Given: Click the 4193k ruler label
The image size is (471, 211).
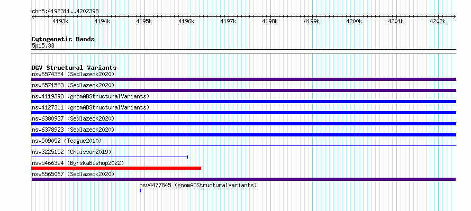Looking at the screenshot, I should pos(60,22).
